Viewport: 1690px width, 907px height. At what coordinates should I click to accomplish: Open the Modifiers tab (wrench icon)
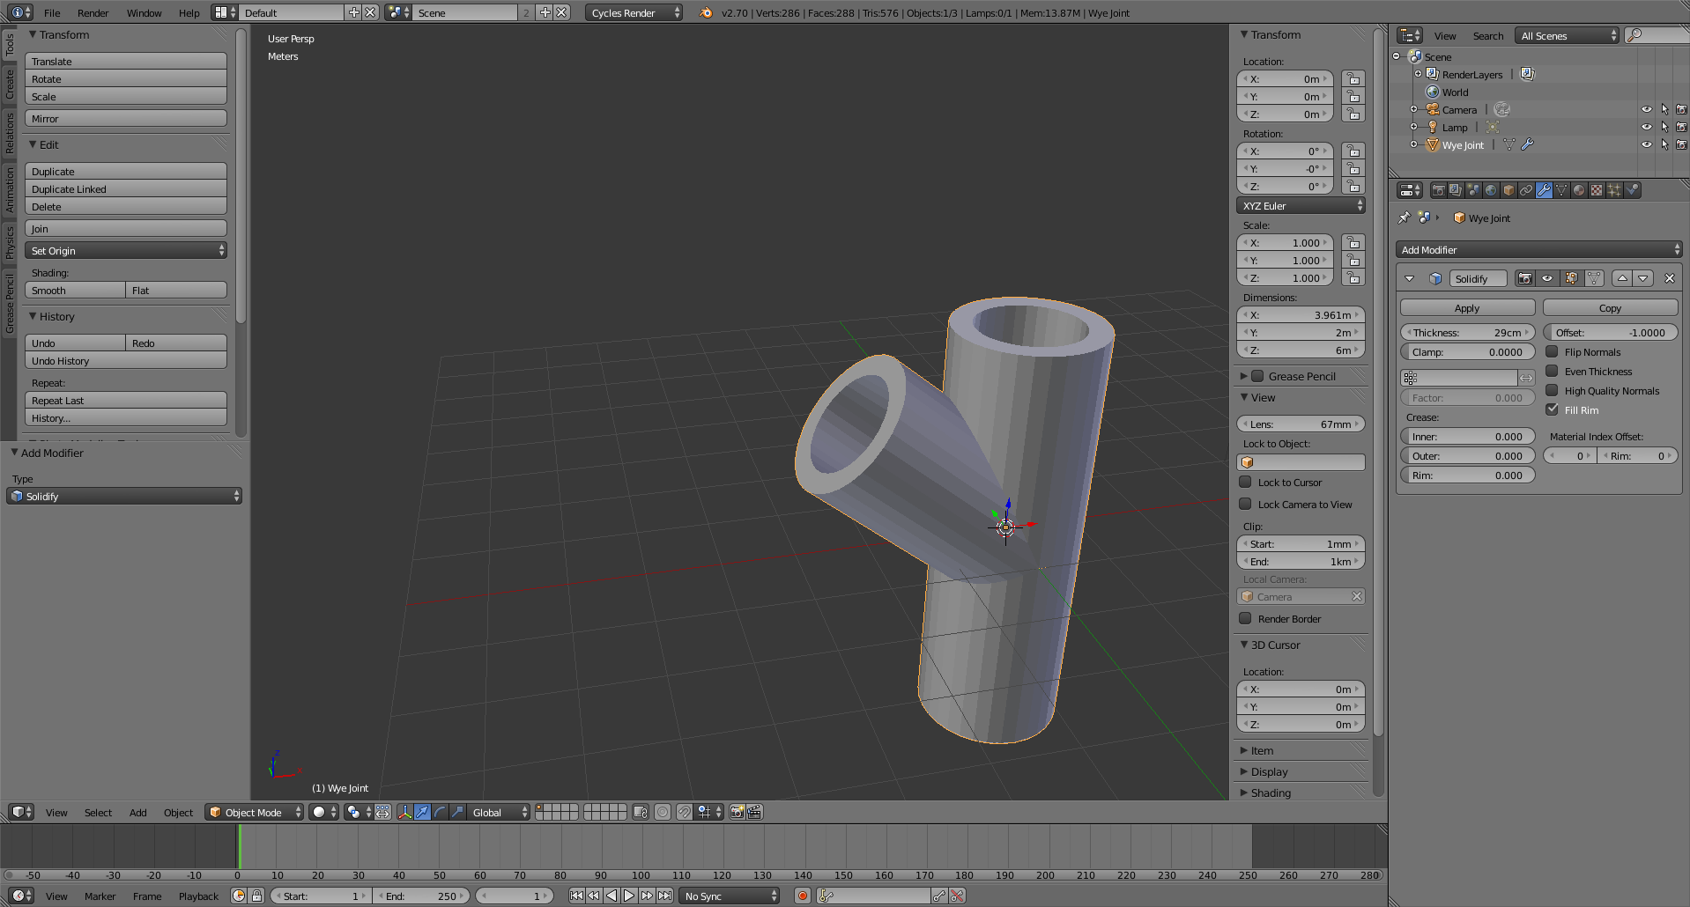(1544, 190)
